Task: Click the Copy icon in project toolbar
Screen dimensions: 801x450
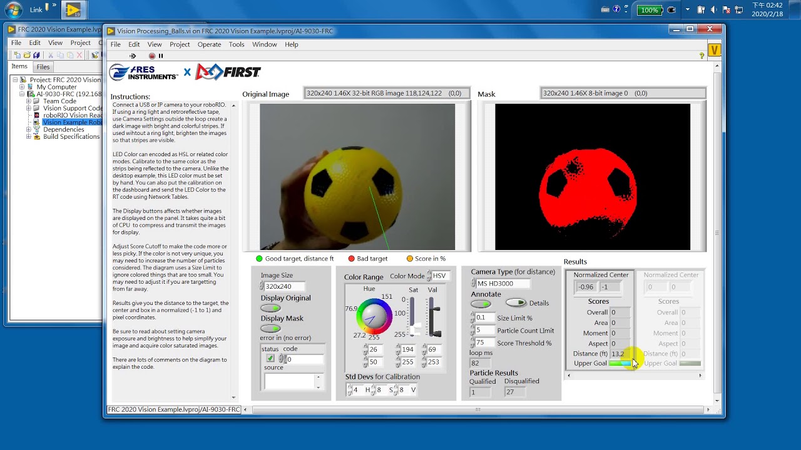Action: click(x=60, y=55)
